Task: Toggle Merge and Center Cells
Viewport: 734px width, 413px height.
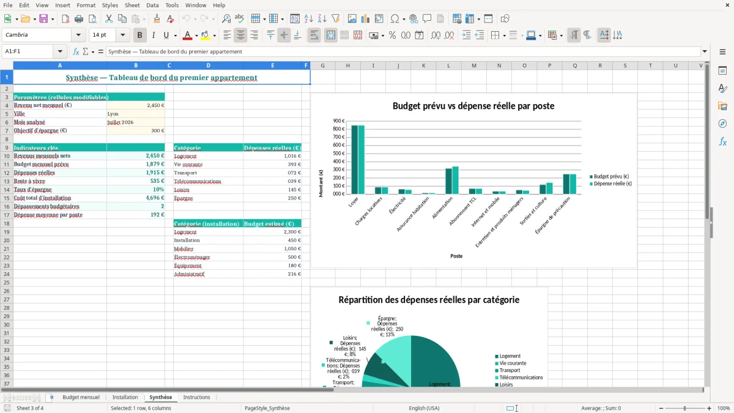Action: (330, 35)
